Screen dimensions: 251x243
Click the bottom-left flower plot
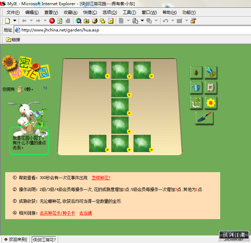pos(98,143)
